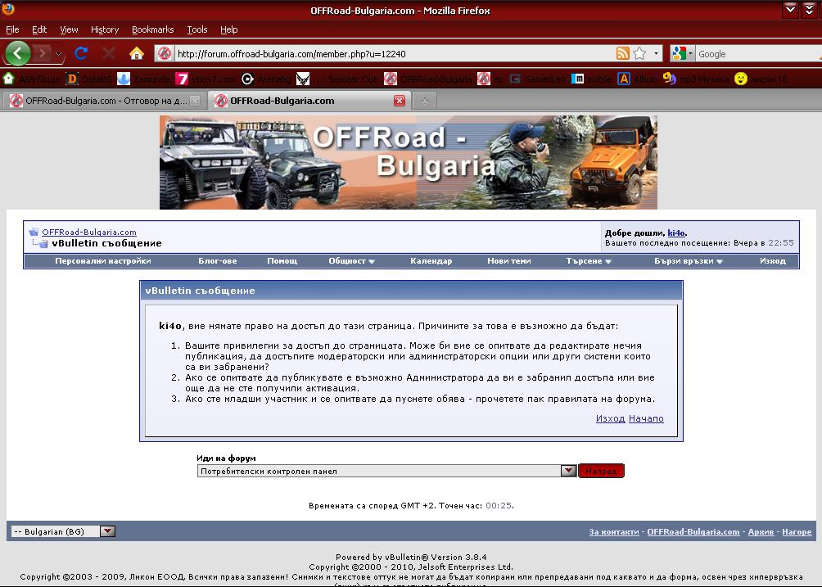The image size is (822, 587).
Task: Open the Album bookmark
Action: (x=638, y=79)
